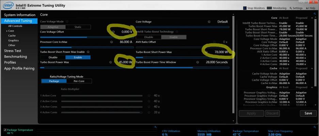
Task: Enable Turbo Boost Short Power Max
Action: [78, 57]
